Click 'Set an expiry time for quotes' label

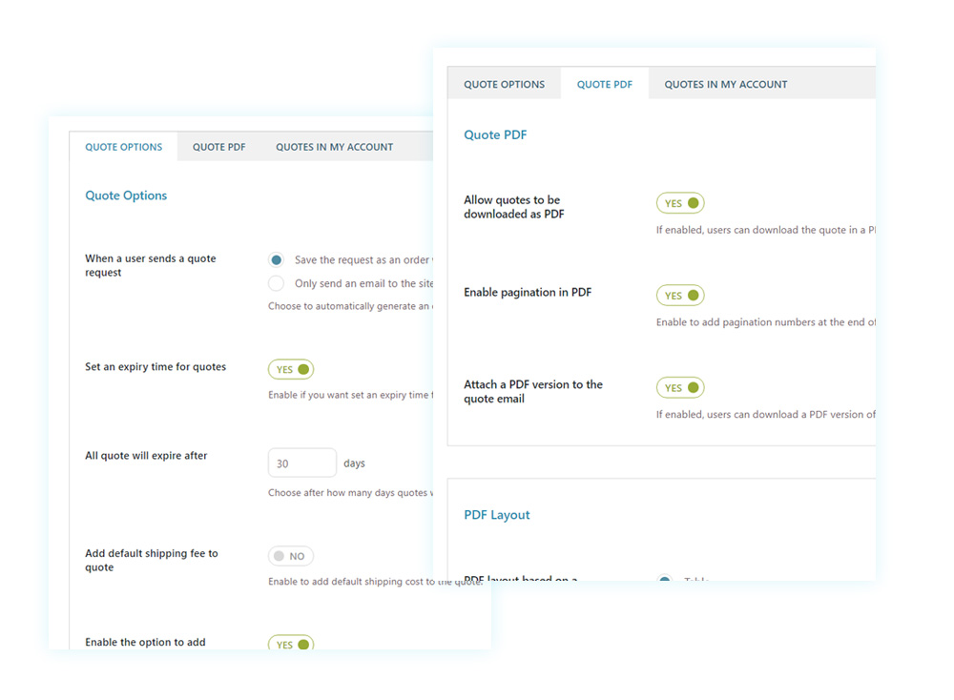156,367
